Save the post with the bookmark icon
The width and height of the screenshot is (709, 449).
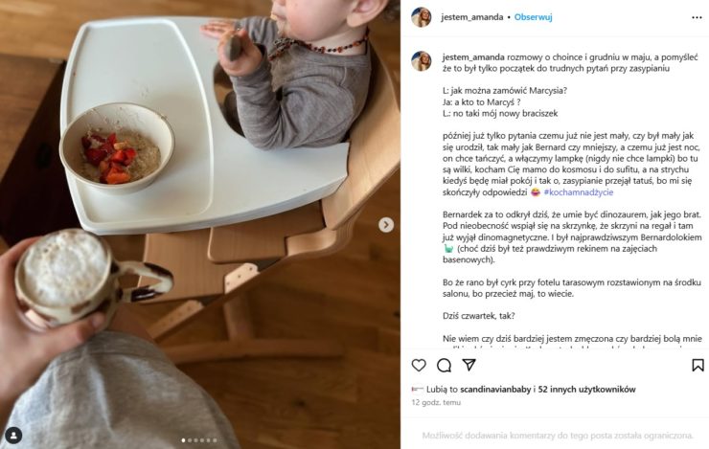point(698,365)
